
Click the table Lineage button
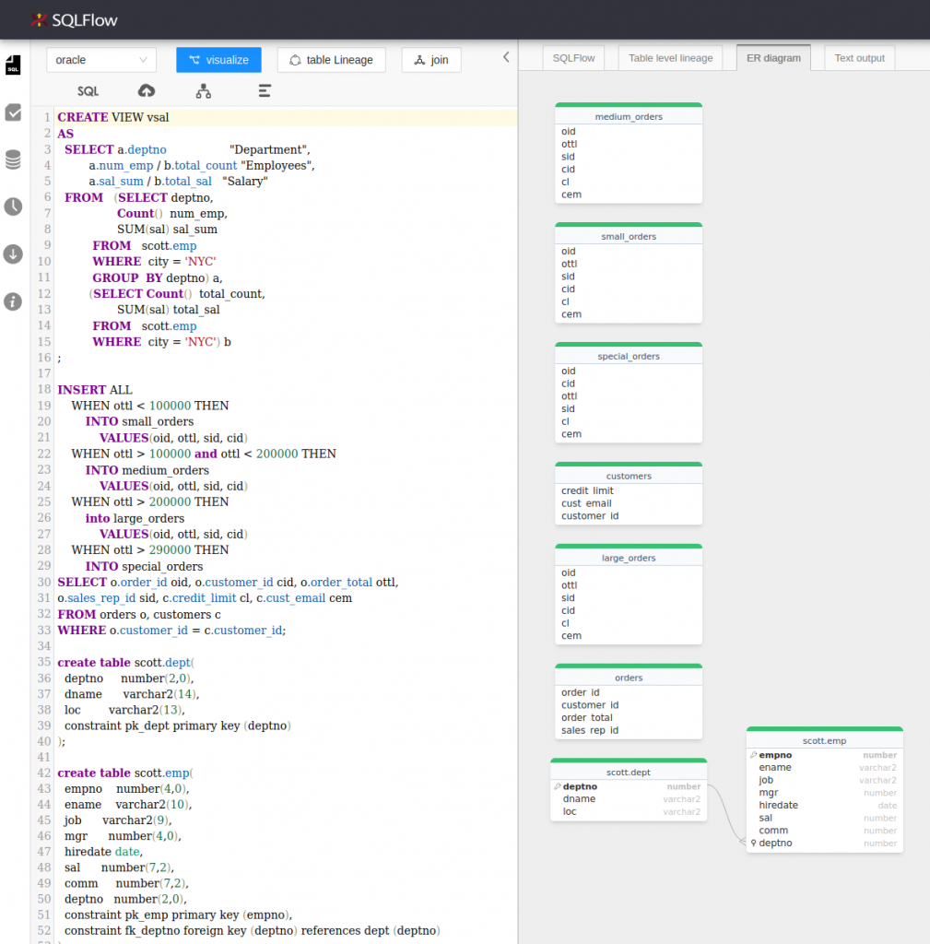tap(331, 60)
